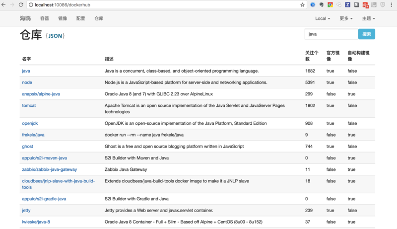Click the site info icon in address bar
397x229 pixels.
[x=31, y=5]
